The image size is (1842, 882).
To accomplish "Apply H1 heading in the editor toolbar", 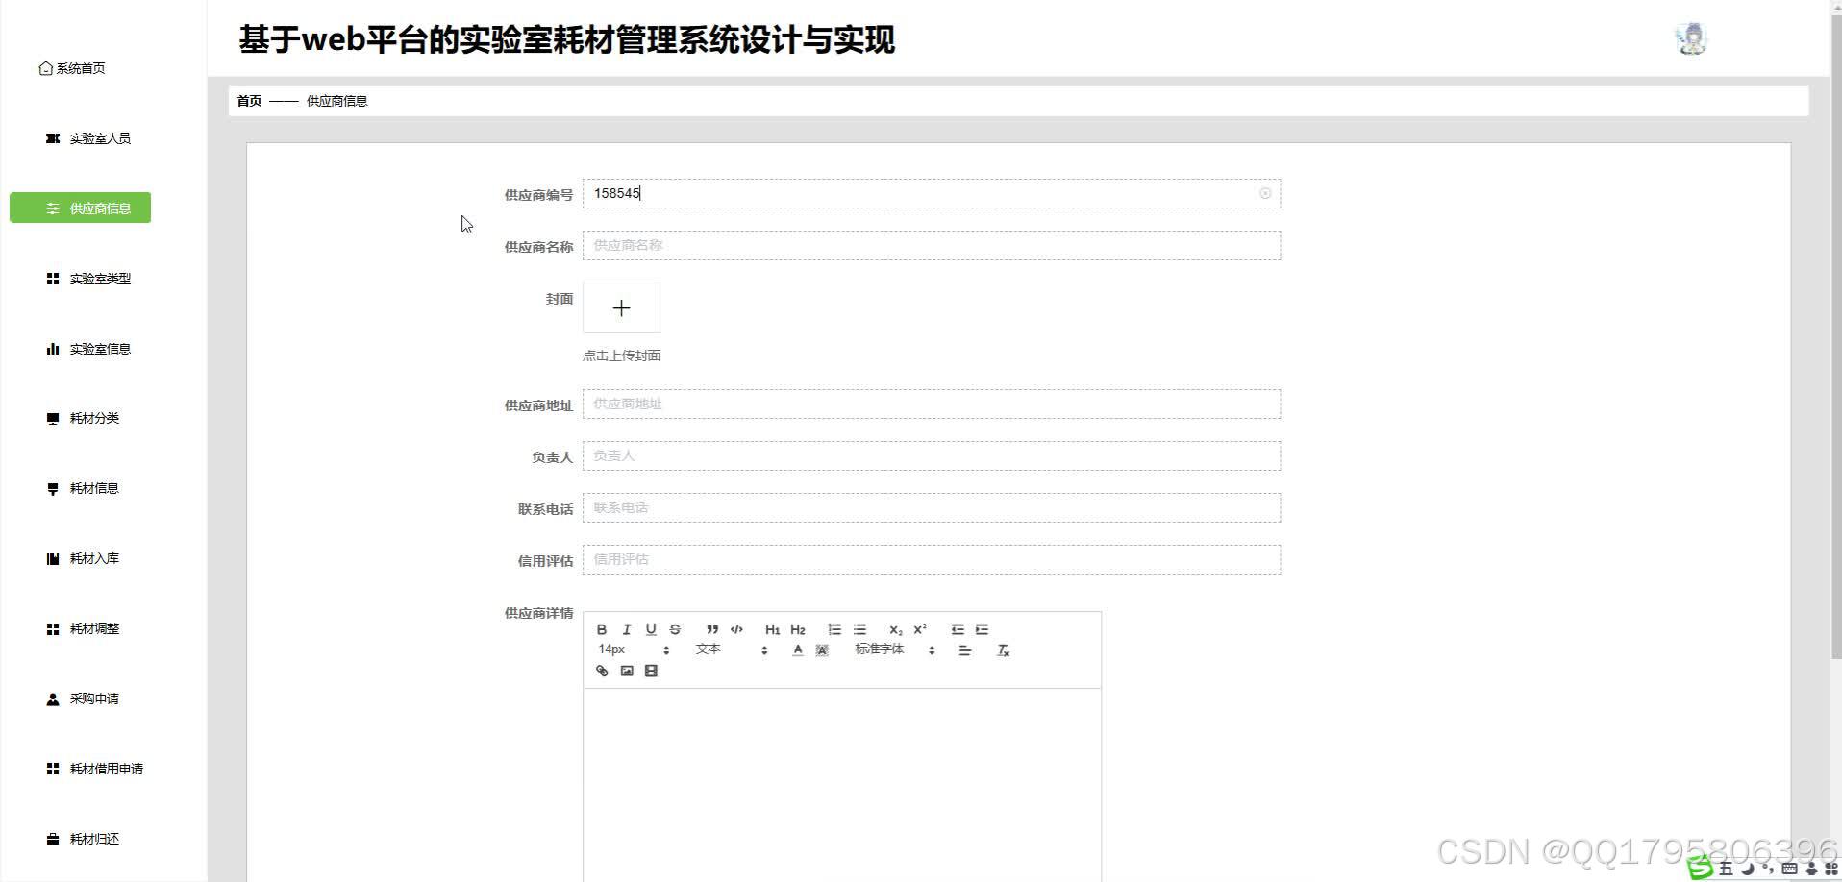I will pyautogui.click(x=772, y=629).
